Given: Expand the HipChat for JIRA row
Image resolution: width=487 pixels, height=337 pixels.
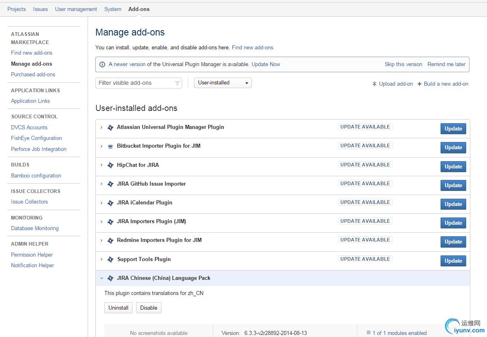Looking at the screenshot, I should (101, 165).
